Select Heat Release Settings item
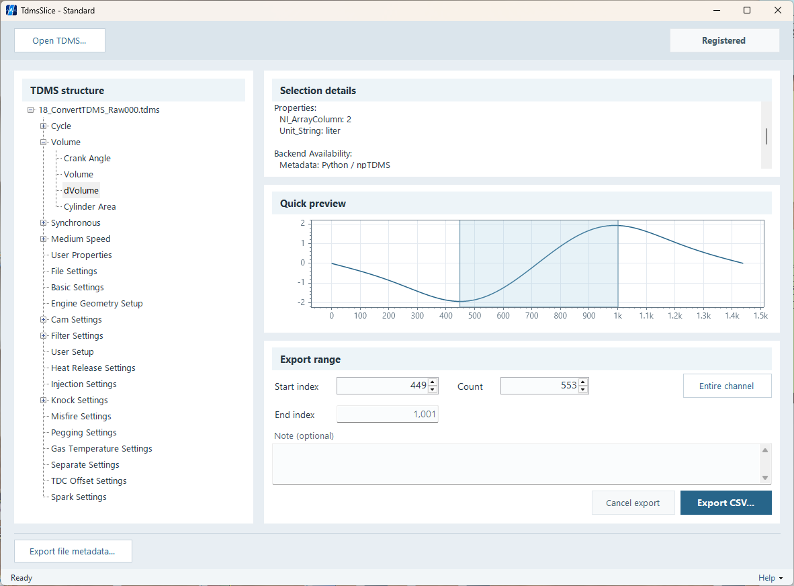The image size is (794, 586). tap(93, 368)
